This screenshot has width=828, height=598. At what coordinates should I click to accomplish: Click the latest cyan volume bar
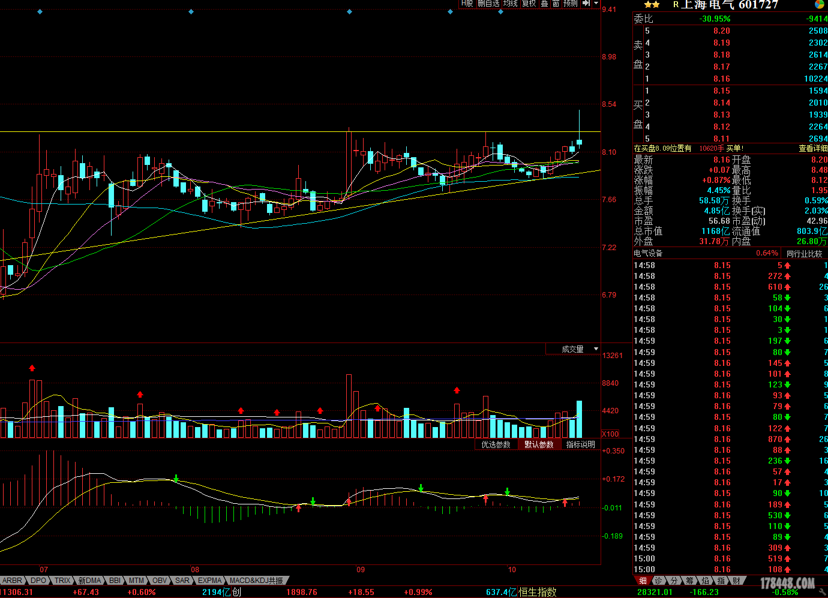point(579,419)
